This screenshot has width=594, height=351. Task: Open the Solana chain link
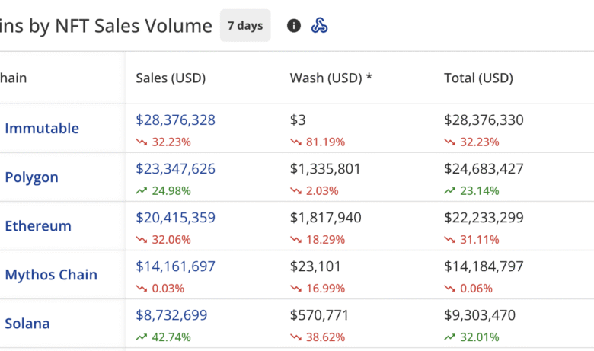[27, 324]
